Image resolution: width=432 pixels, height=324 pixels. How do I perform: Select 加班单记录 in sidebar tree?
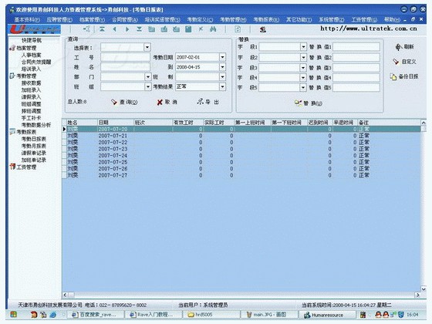[34, 160]
